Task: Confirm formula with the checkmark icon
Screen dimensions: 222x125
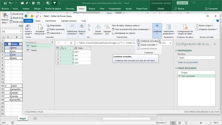Action: click(65, 43)
